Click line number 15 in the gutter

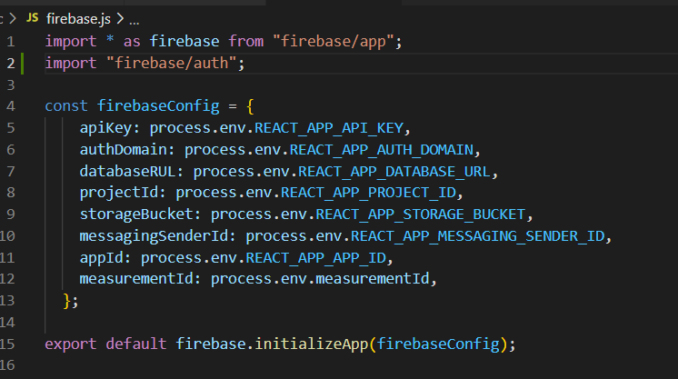7,344
